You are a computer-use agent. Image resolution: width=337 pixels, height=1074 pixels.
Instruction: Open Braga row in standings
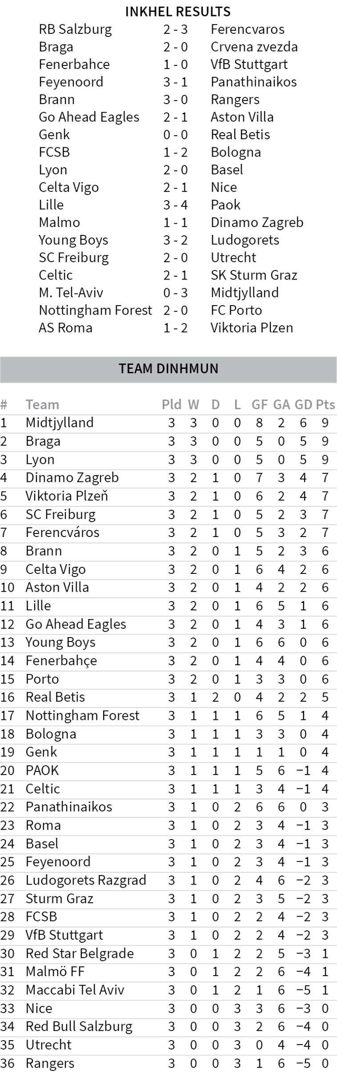click(x=43, y=441)
